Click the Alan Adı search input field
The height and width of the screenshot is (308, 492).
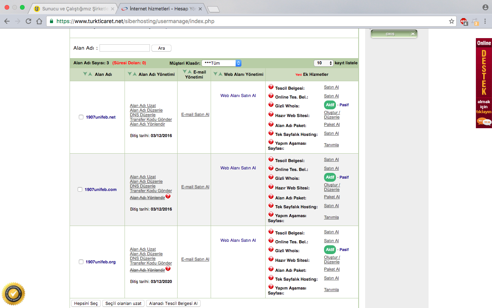[x=125, y=48]
